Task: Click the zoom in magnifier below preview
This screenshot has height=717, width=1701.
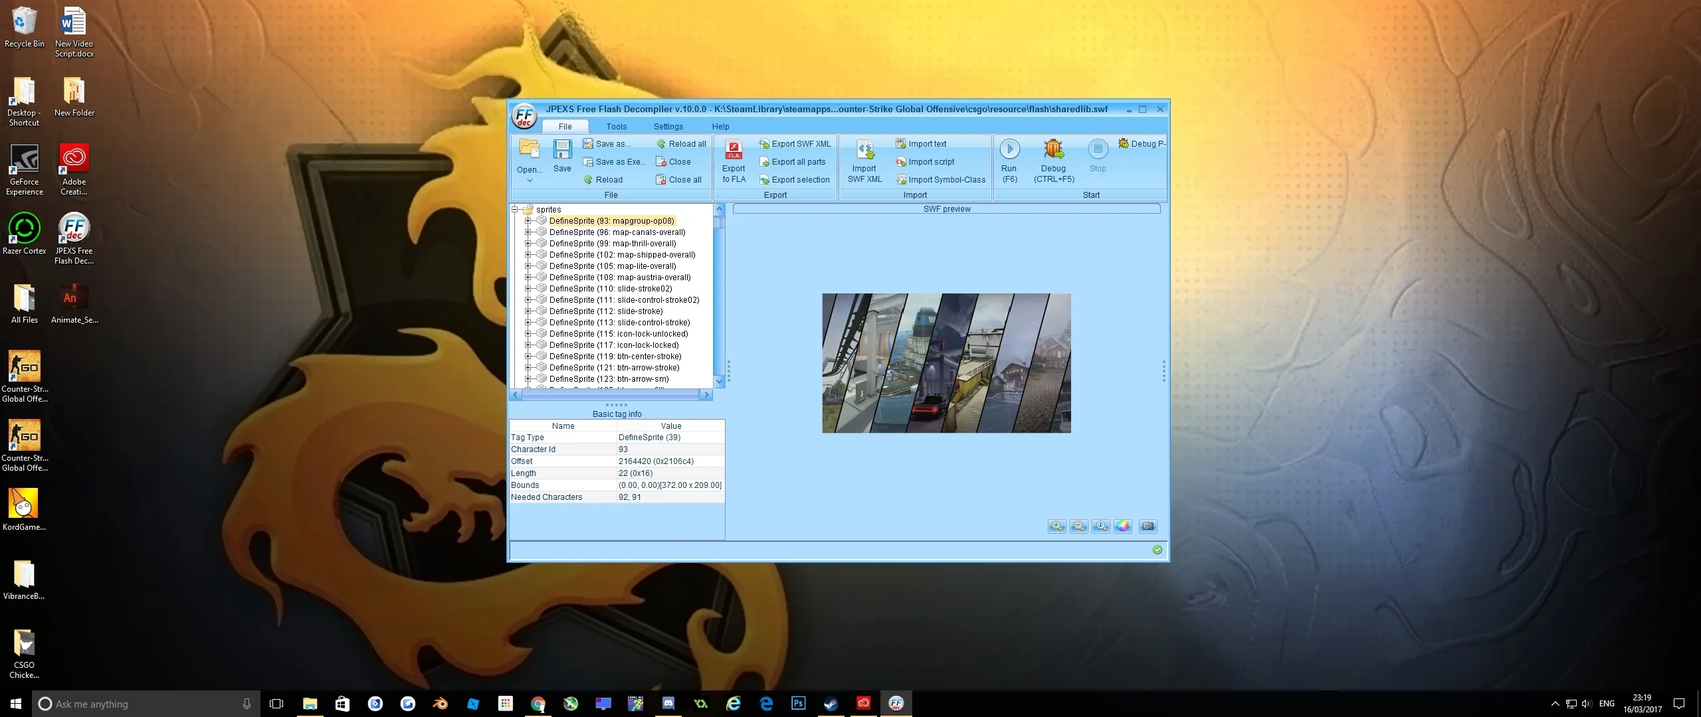Action: pyautogui.click(x=1056, y=526)
